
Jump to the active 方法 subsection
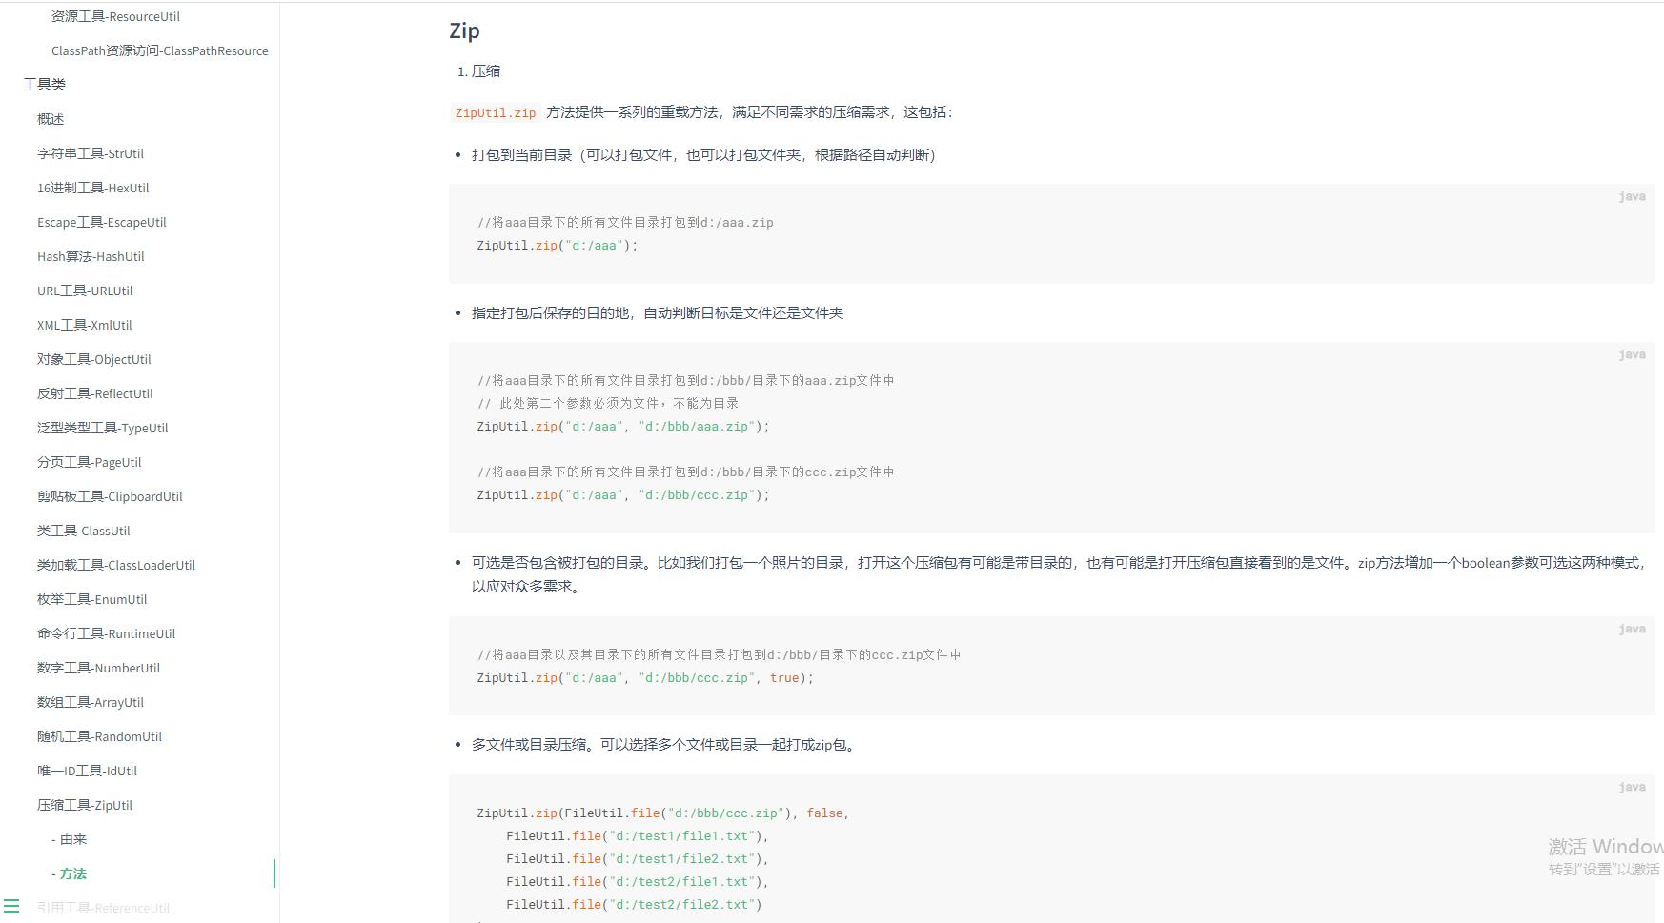(70, 873)
